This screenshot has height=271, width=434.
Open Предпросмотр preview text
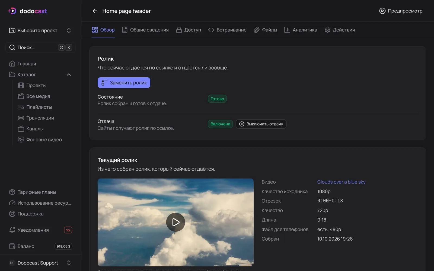[405, 11]
